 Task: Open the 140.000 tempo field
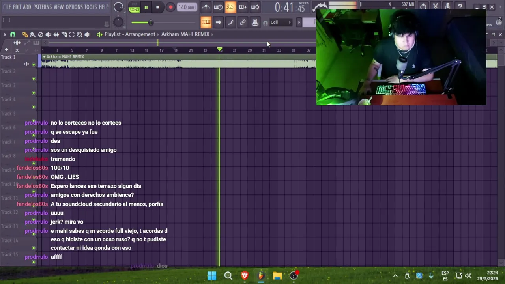[186, 7]
